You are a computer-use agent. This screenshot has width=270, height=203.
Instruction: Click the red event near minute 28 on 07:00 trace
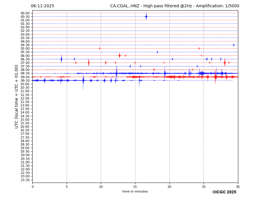(225, 62)
